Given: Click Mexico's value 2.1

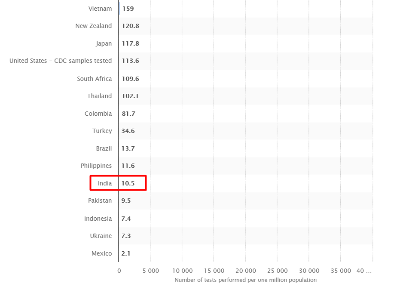Looking at the screenshot, I should 125,253.
